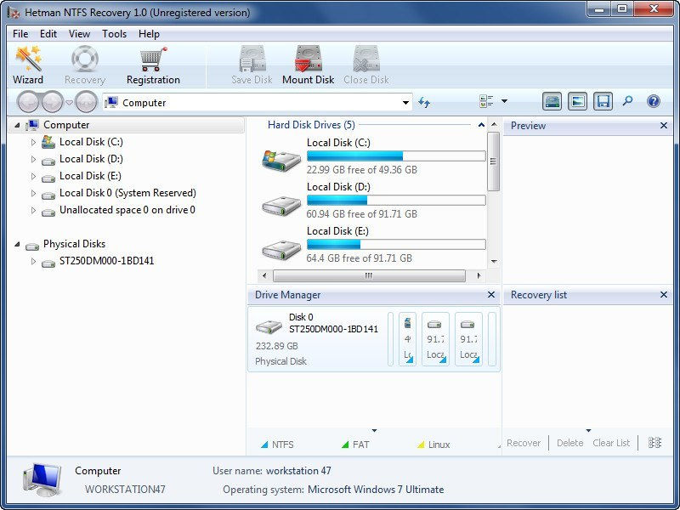Toggle the Recovery list floppy icon
Screen dimensions: 680x510
coord(603,101)
